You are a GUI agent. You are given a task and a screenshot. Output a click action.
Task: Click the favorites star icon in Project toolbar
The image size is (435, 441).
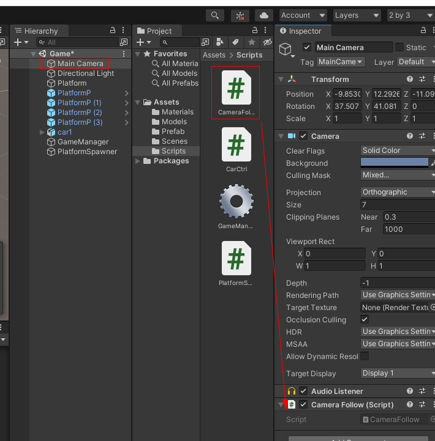252,42
